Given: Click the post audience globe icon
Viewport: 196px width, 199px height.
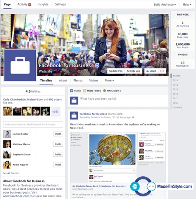Looking at the screenshot, I should (x=133, y=117).
